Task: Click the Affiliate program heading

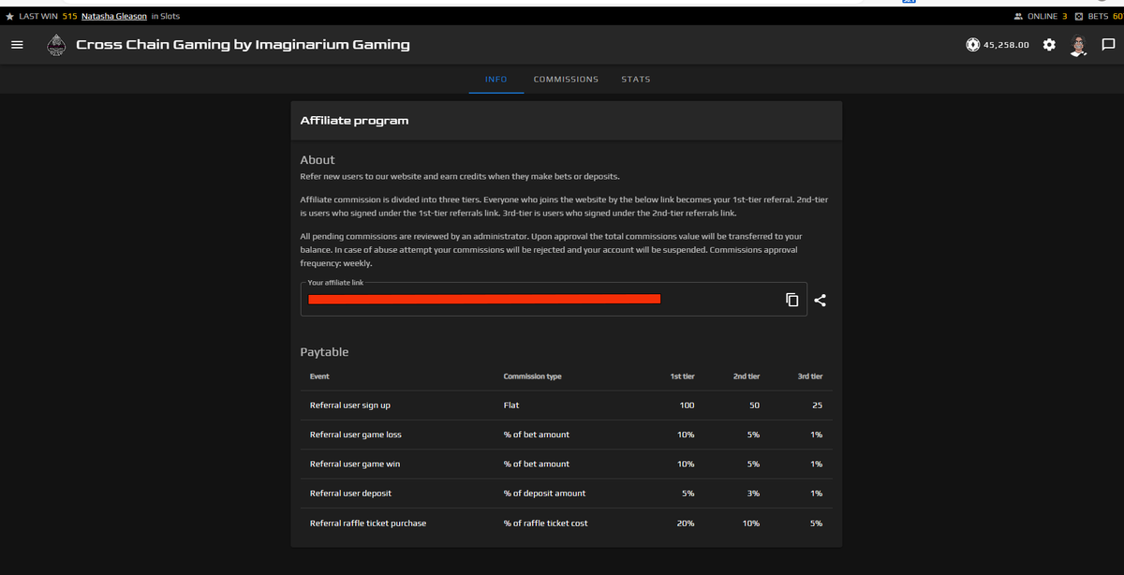Action: [x=354, y=121]
